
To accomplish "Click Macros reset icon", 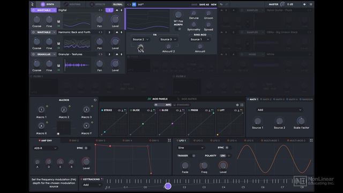I will coord(95,100).
